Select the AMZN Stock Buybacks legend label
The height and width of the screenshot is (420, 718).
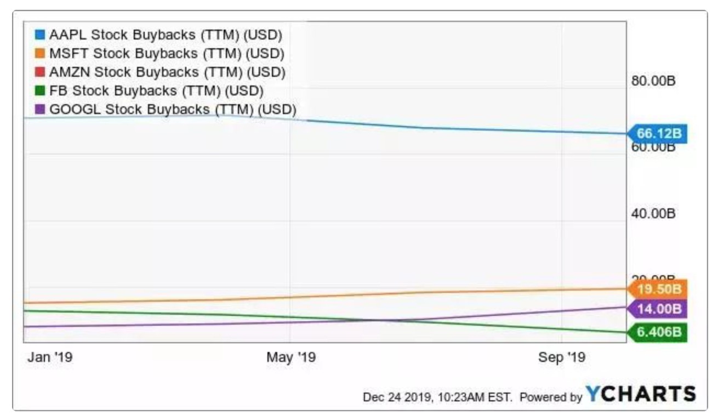point(167,72)
